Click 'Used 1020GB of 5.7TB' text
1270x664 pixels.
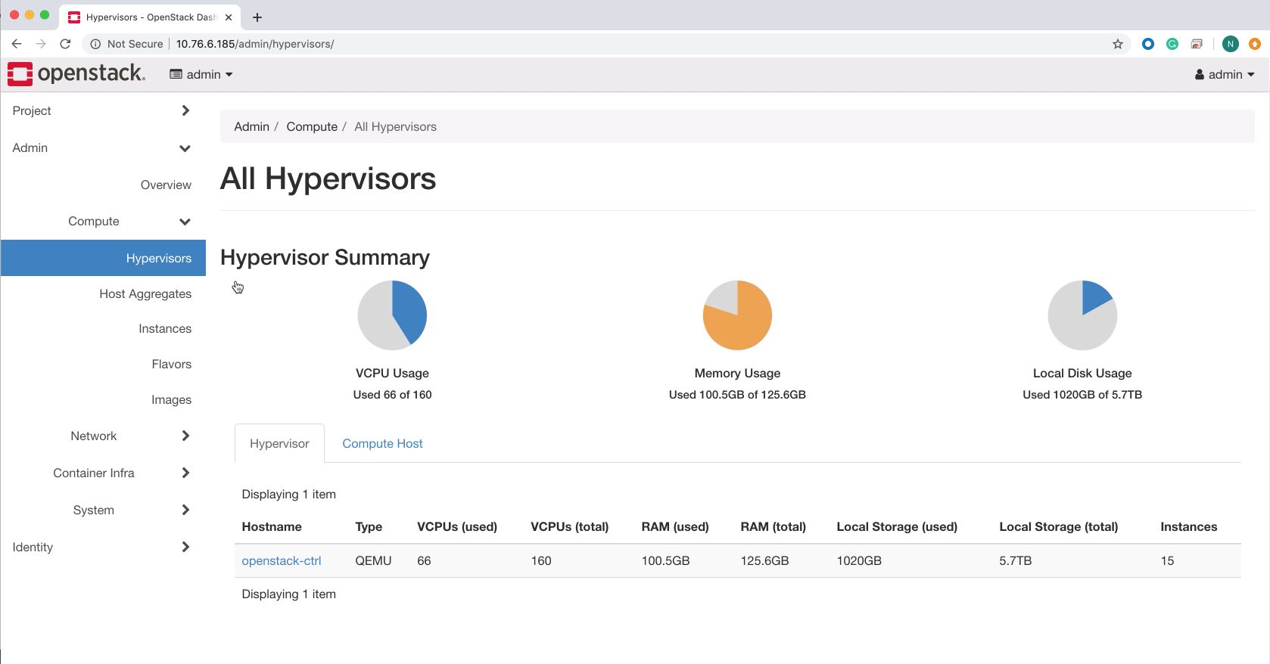[1082, 394]
